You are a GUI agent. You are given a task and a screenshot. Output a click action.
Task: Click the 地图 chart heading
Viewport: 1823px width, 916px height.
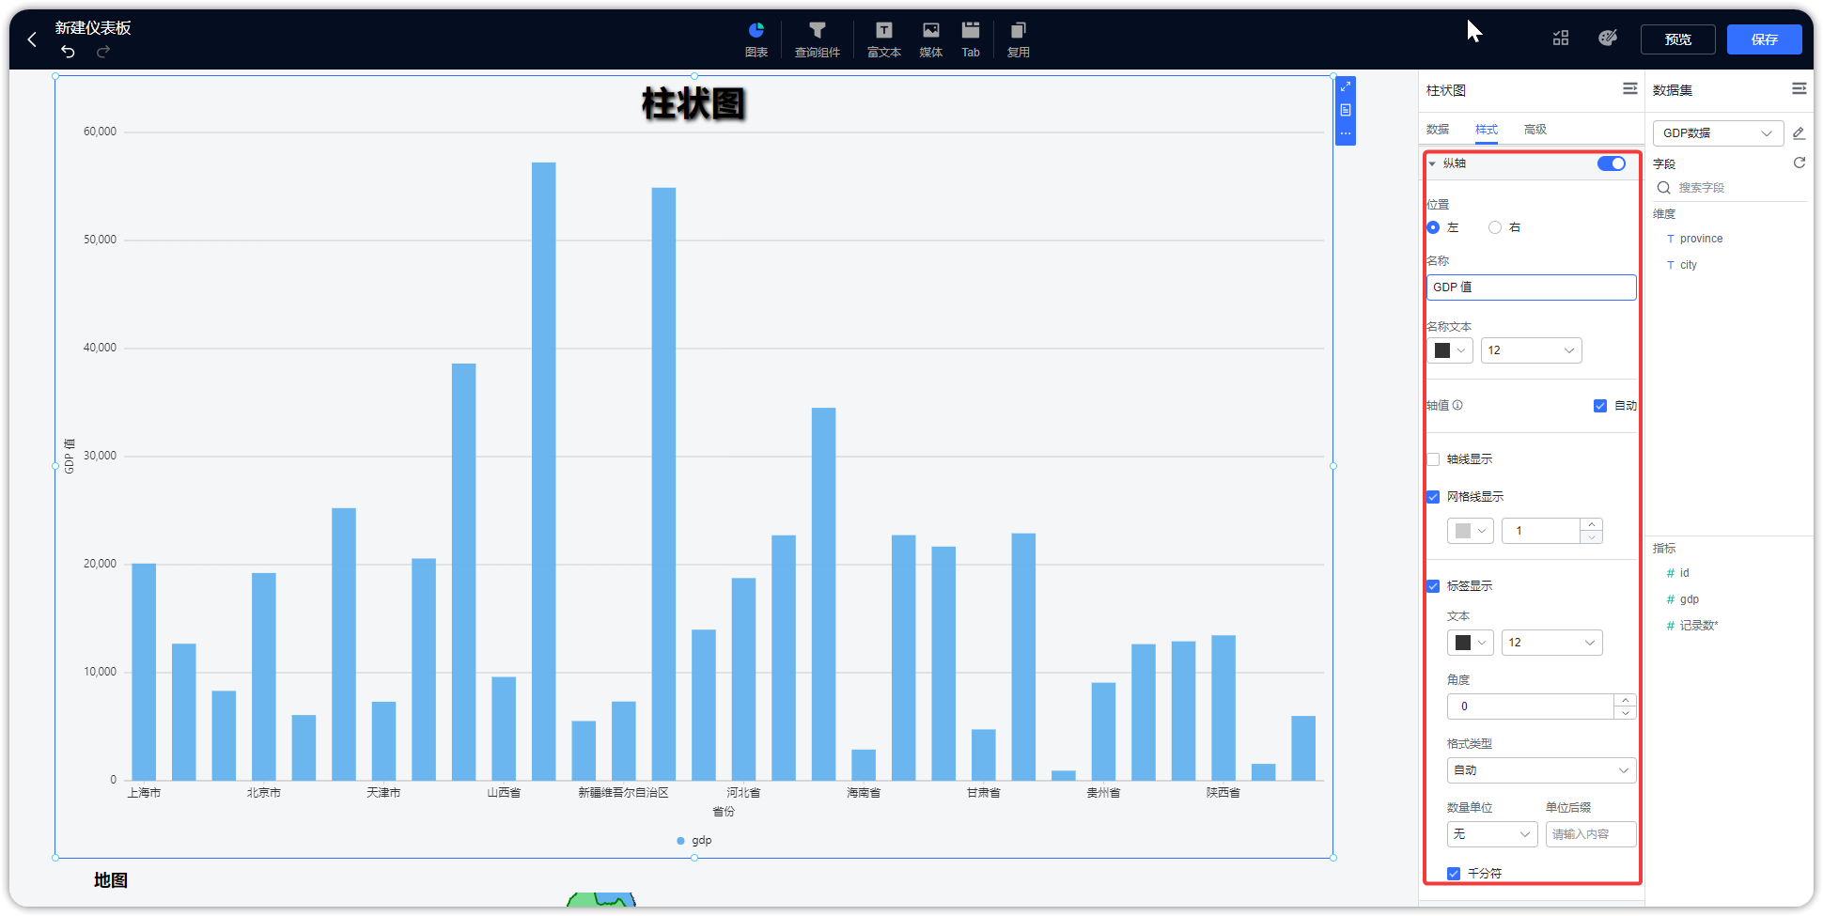click(x=111, y=880)
